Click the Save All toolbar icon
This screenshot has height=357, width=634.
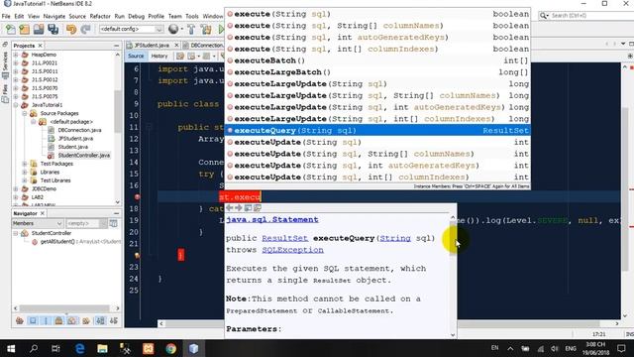[53, 29]
